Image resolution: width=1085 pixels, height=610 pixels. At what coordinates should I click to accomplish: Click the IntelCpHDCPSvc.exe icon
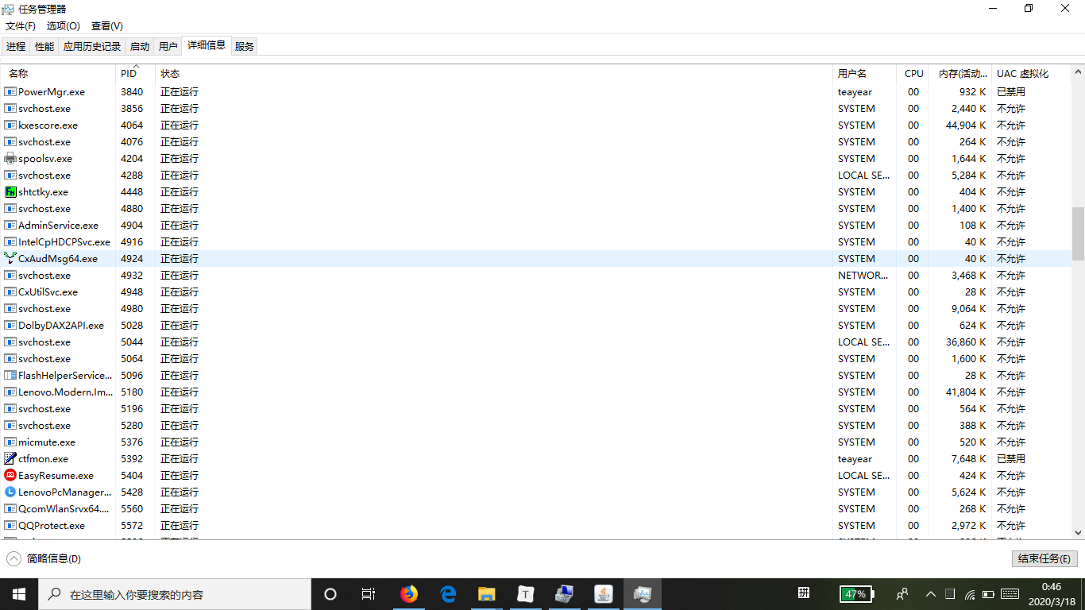(10, 242)
